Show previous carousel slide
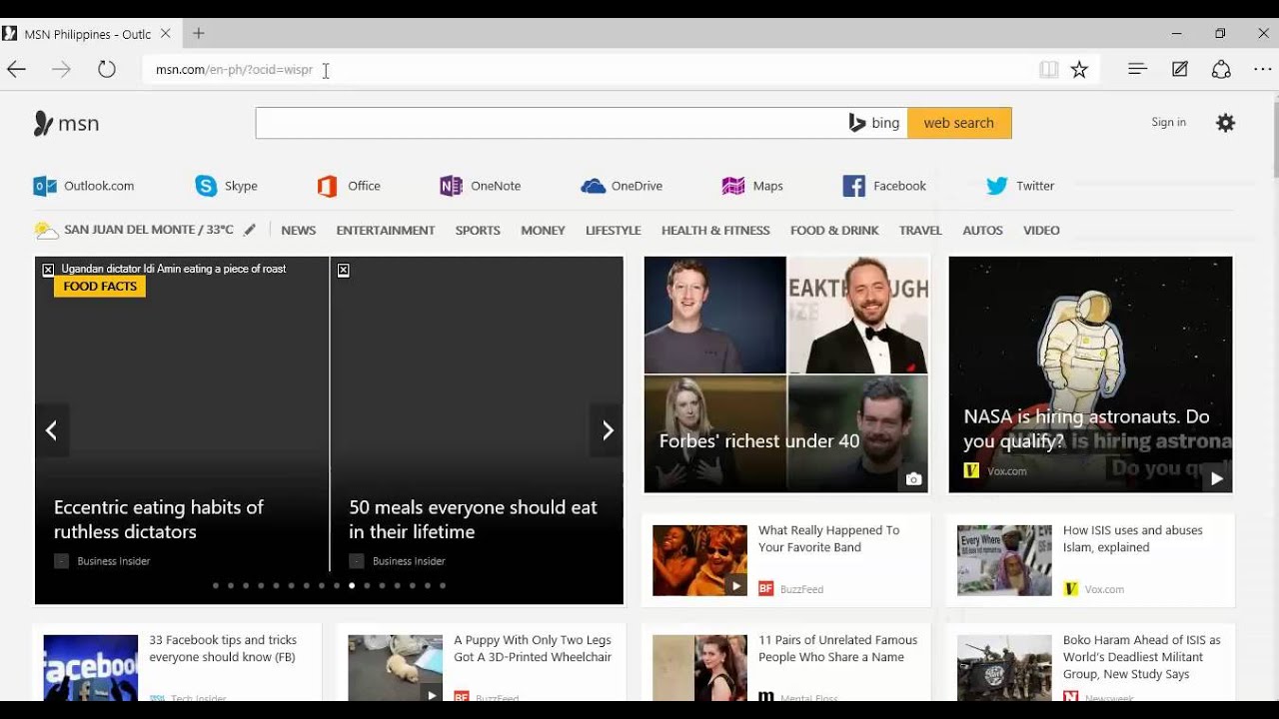Screen dimensions: 1279x719 click(51, 430)
